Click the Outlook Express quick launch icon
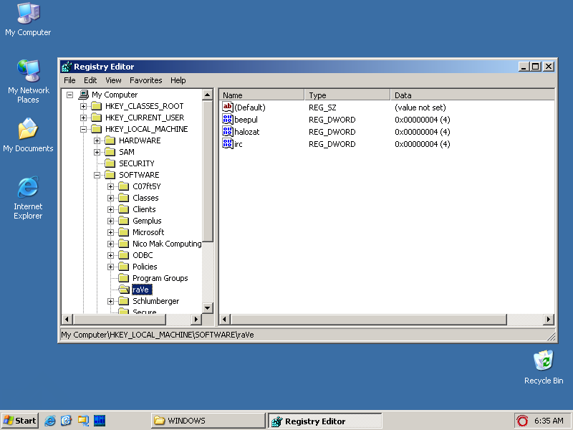The width and height of the screenshot is (573, 430). pyautogui.click(x=67, y=421)
